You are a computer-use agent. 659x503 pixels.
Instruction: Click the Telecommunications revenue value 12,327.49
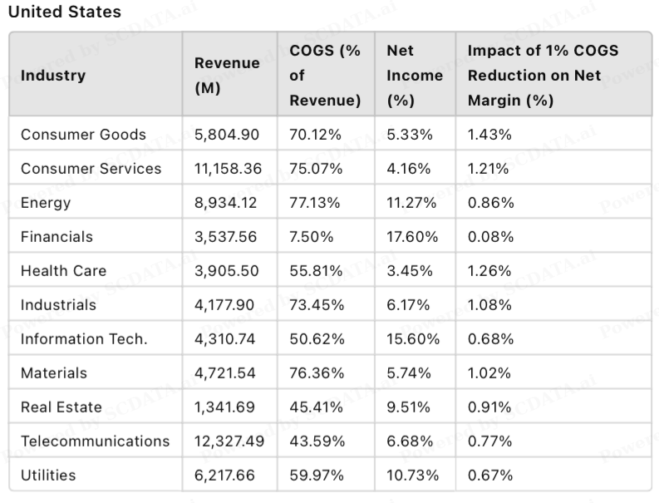tap(229, 441)
